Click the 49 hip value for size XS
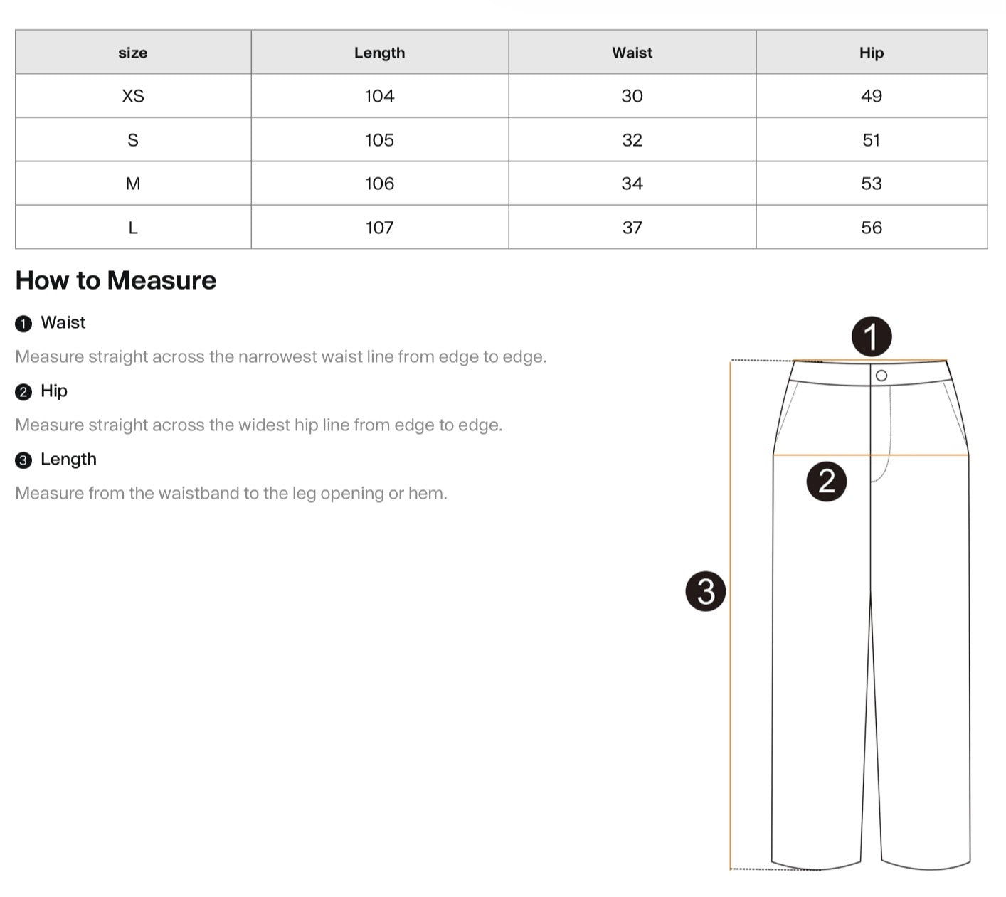Image resolution: width=1006 pixels, height=897 pixels. pyautogui.click(x=872, y=96)
